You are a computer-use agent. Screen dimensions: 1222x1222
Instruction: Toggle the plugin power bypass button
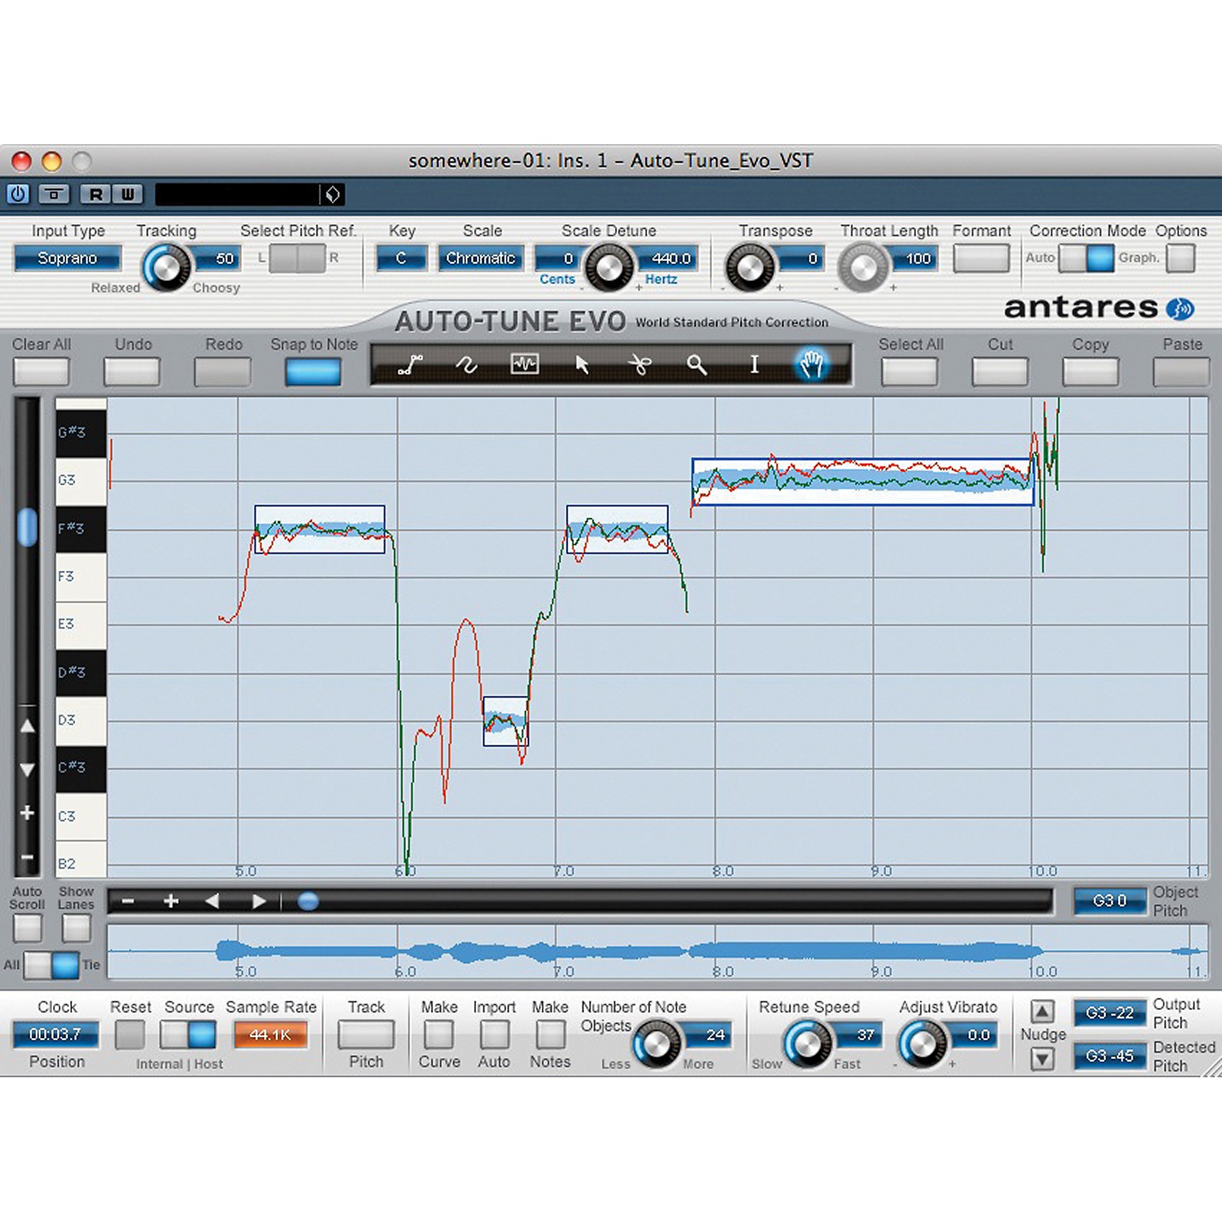18,194
